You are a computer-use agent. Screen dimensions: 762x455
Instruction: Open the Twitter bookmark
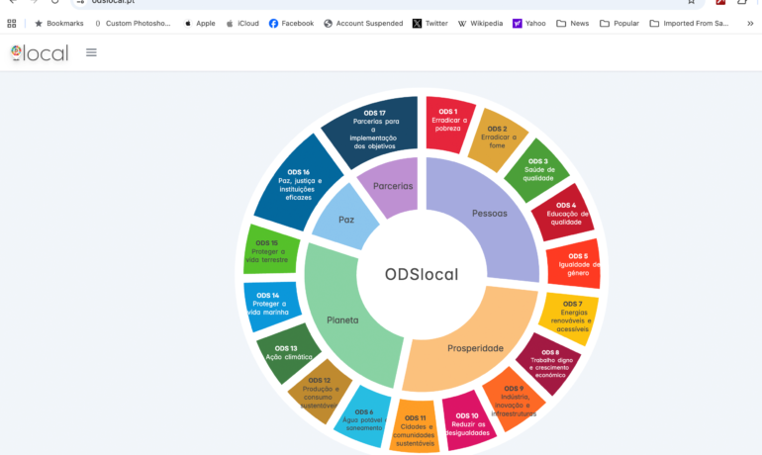coord(429,23)
